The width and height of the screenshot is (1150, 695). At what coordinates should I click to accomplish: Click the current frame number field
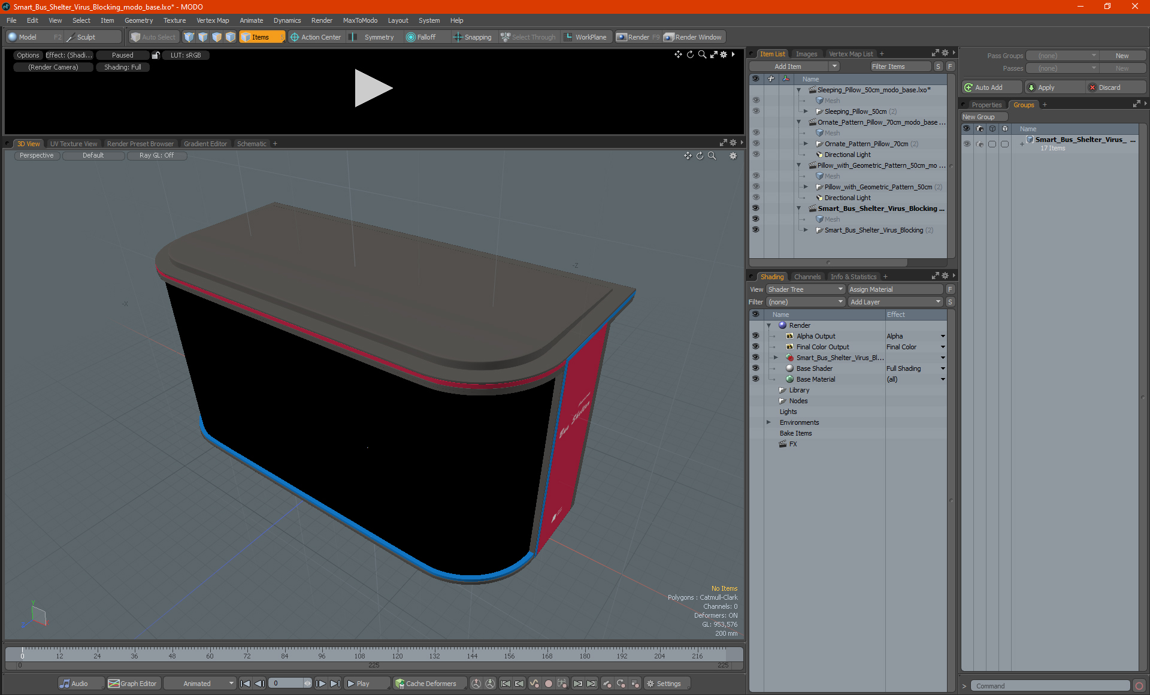tap(286, 684)
